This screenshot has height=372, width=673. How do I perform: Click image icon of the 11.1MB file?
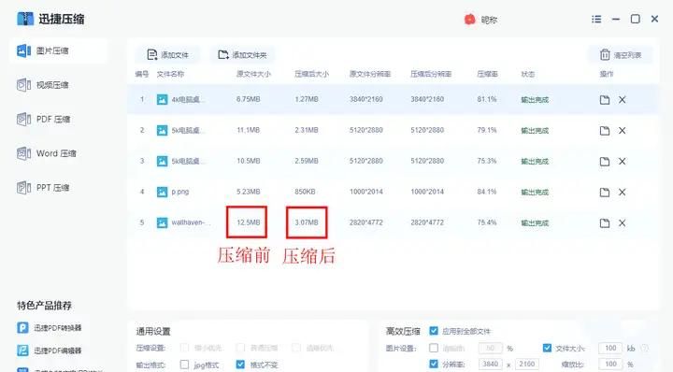point(162,131)
